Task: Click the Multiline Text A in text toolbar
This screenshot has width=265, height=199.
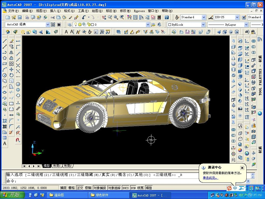Action: [66, 32]
